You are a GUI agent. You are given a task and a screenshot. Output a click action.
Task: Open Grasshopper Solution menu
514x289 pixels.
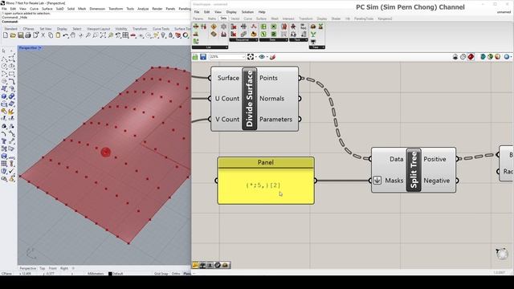click(247, 12)
